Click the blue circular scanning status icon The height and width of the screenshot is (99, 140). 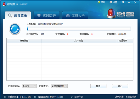pyautogui.click(x=15, y=29)
